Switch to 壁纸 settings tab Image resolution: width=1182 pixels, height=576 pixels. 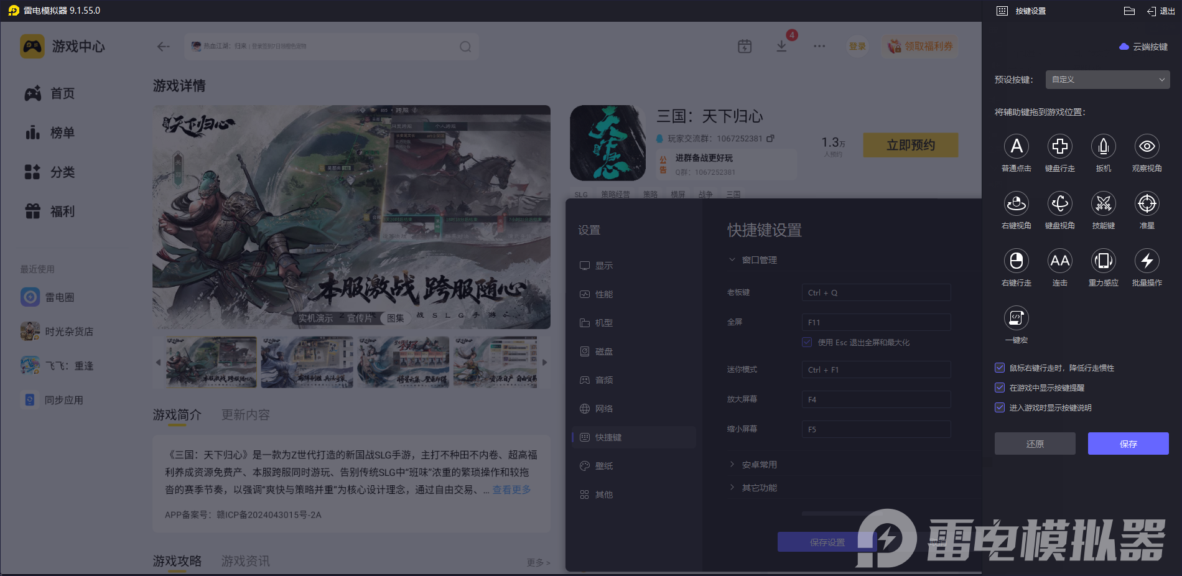coord(603,466)
